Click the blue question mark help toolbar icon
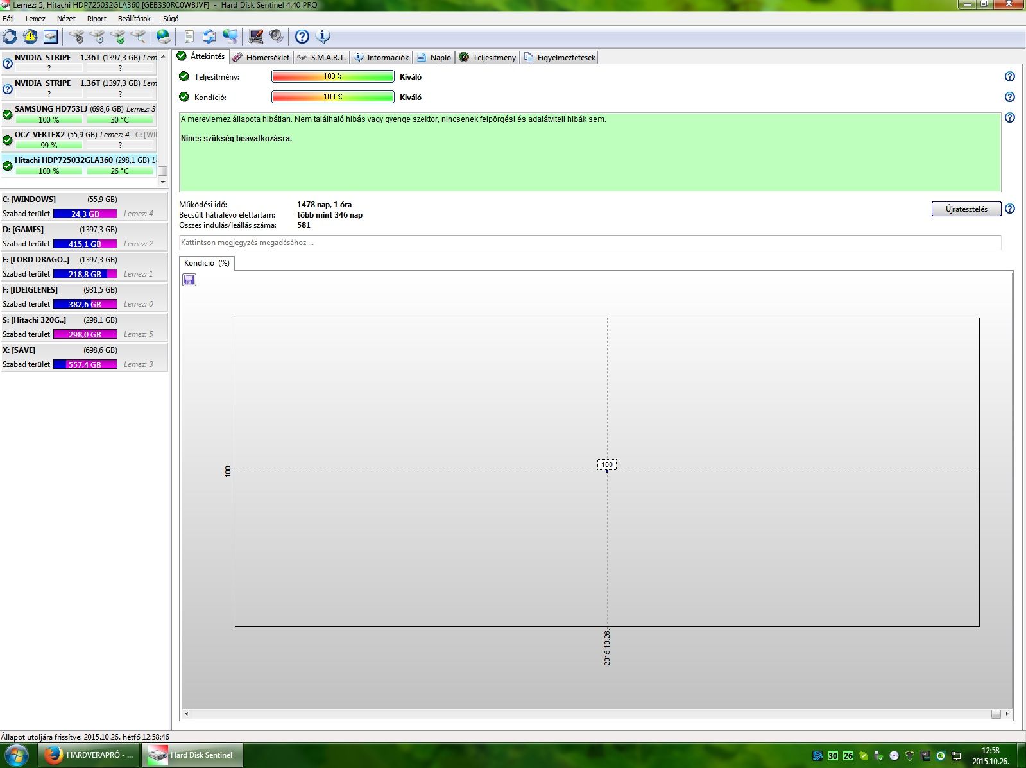 [302, 37]
